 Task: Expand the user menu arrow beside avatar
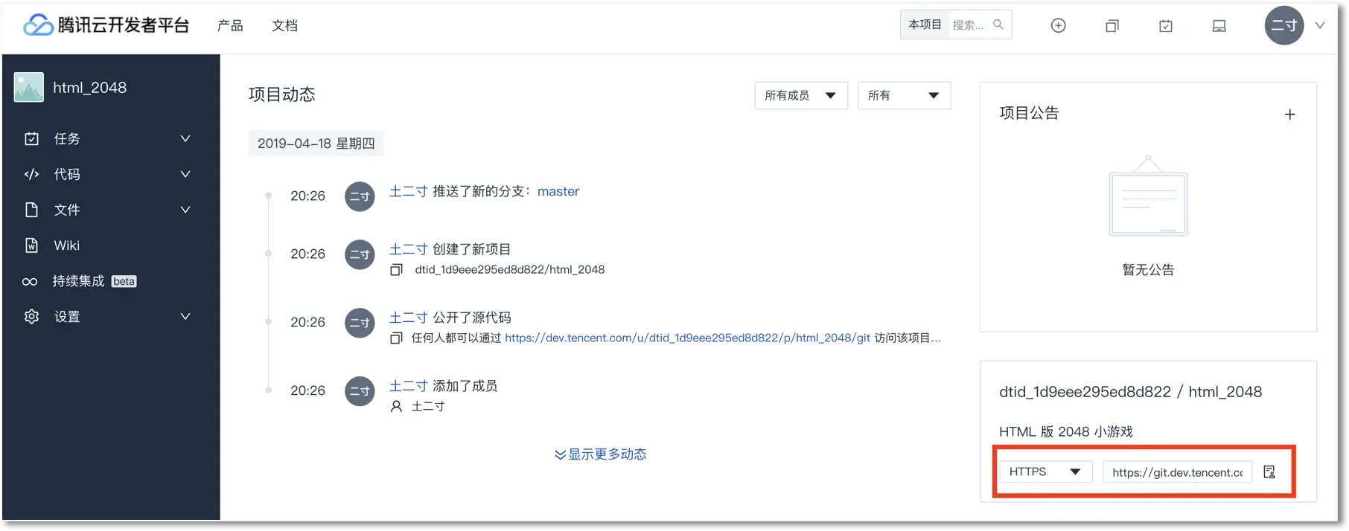1320,25
